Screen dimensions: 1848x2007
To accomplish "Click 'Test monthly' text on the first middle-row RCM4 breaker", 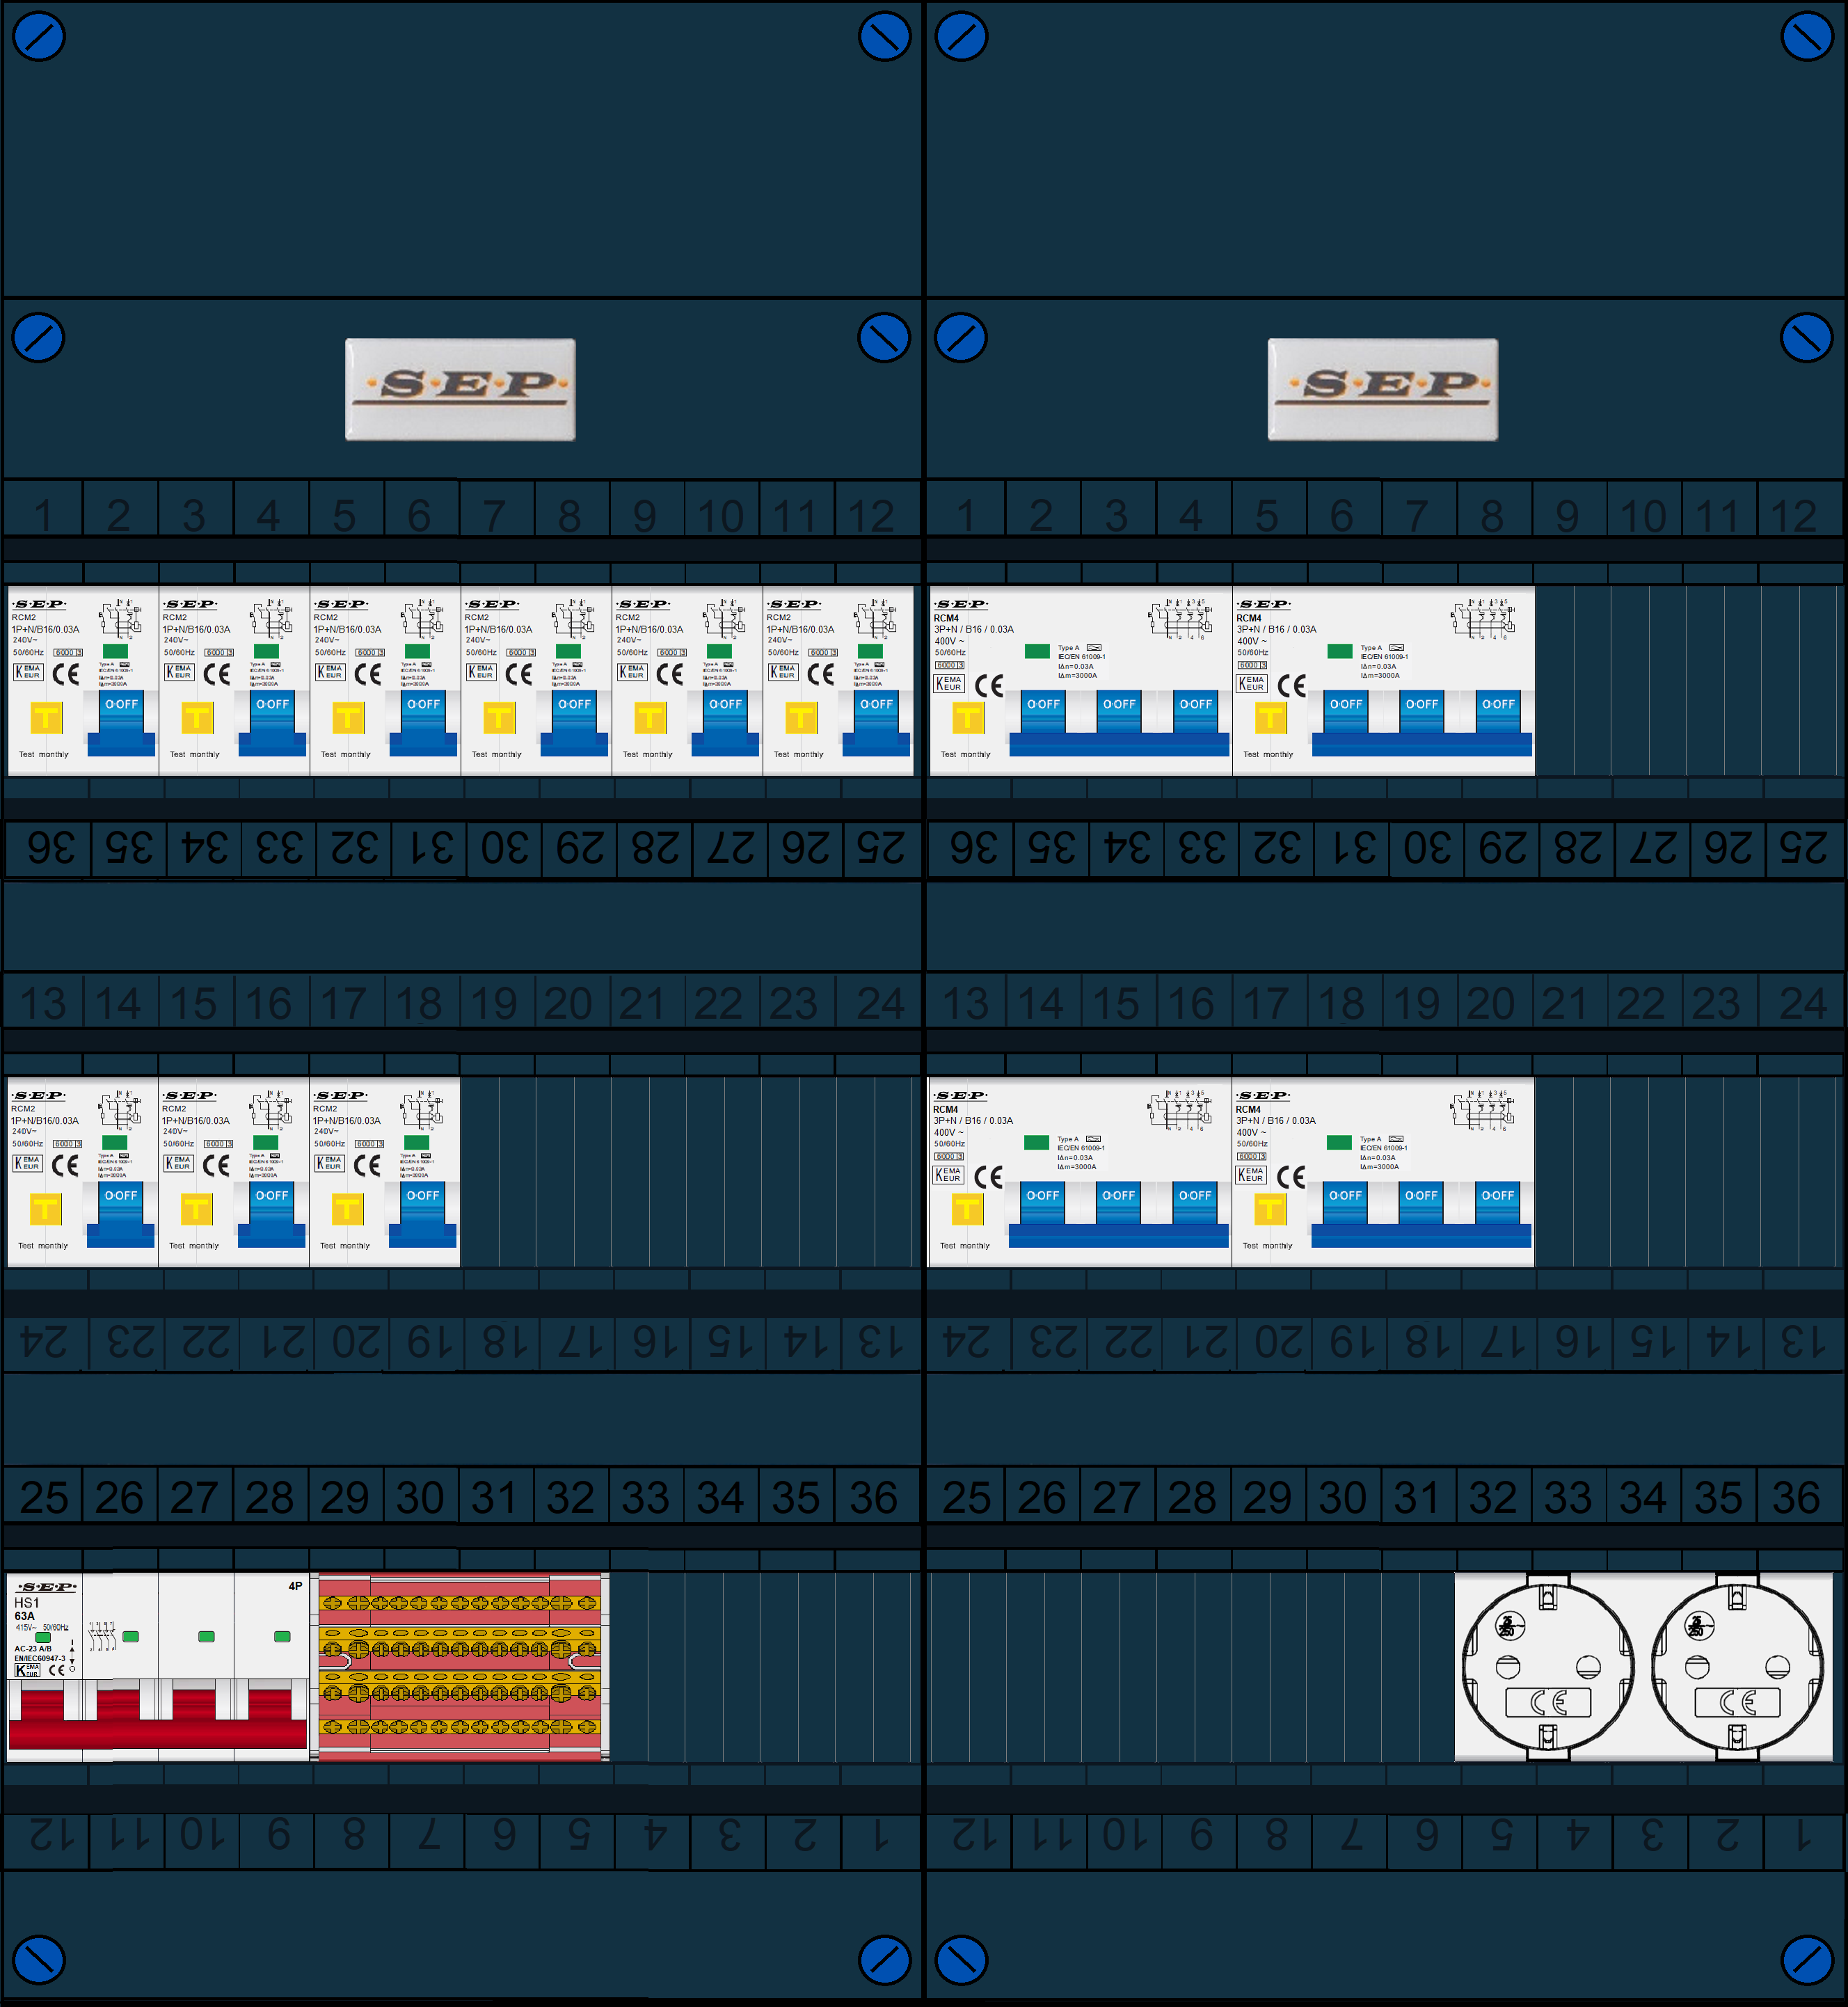I will (964, 1246).
